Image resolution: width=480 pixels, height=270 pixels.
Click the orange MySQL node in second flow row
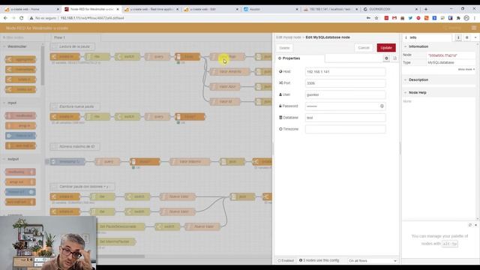tap(190, 117)
